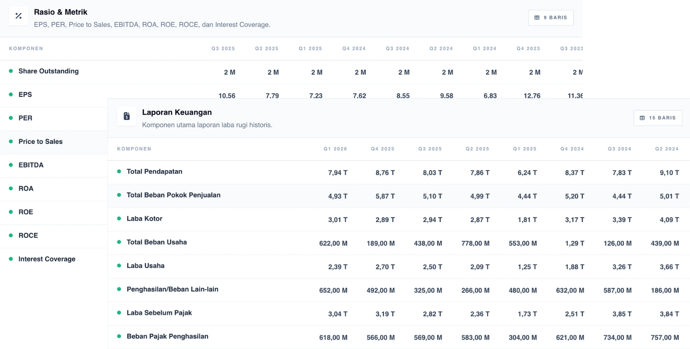
Task: Click the Q1 2026 column header
Action: coord(335,149)
